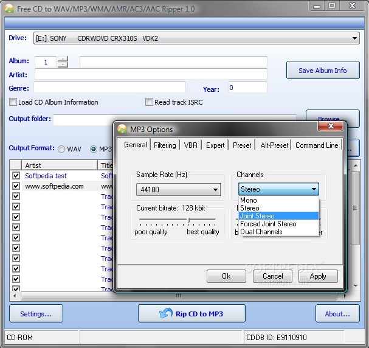
Task: Open the Preset tab
Action: click(242, 145)
